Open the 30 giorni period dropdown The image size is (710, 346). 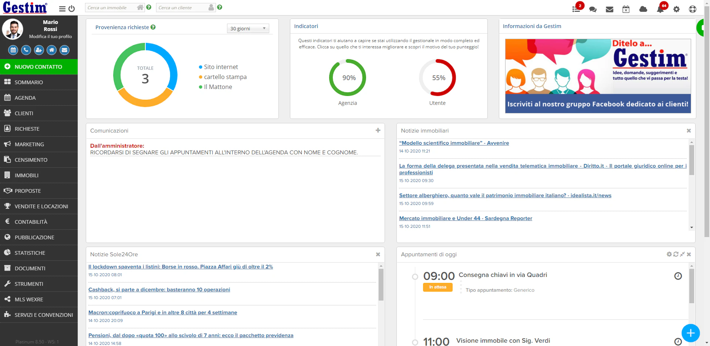tap(248, 28)
